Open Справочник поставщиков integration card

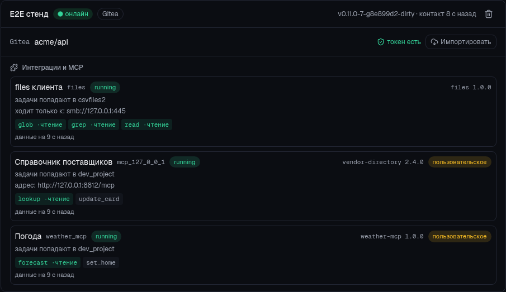coord(253,186)
